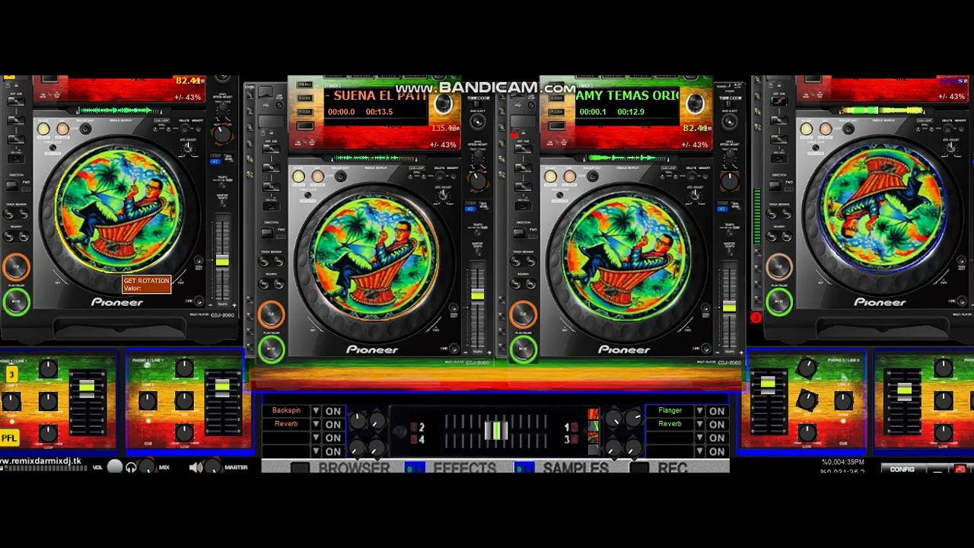Screen dimensions: 974x548
Task: Toggle ON for the right Reverb effect
Action: pos(717,424)
